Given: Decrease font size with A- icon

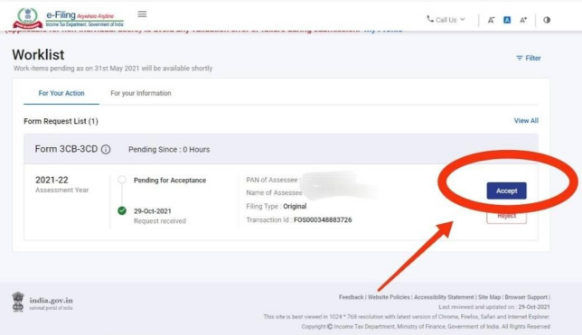Looking at the screenshot, I should click(491, 20).
